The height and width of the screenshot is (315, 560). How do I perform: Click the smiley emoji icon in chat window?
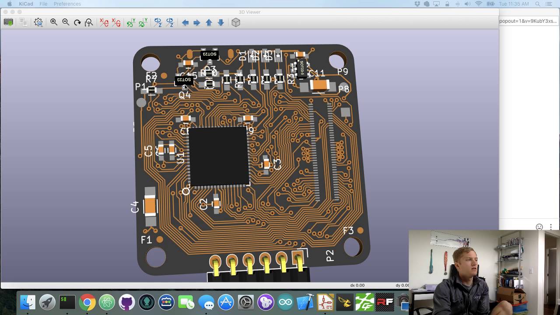(539, 227)
